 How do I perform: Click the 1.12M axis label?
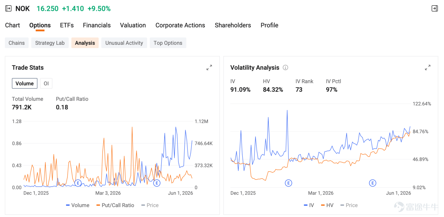point(201,121)
